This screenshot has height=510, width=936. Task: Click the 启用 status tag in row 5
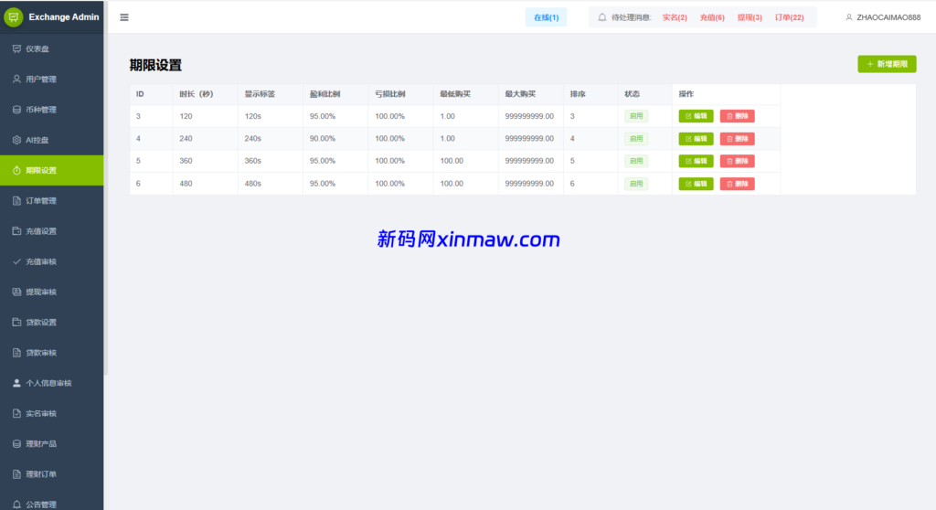pos(636,161)
